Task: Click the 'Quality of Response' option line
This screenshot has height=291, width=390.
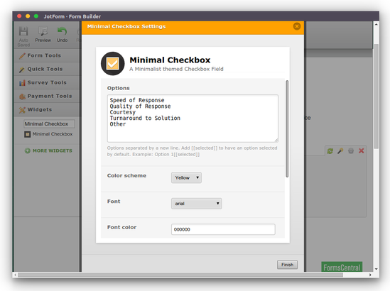Action: click(140, 106)
